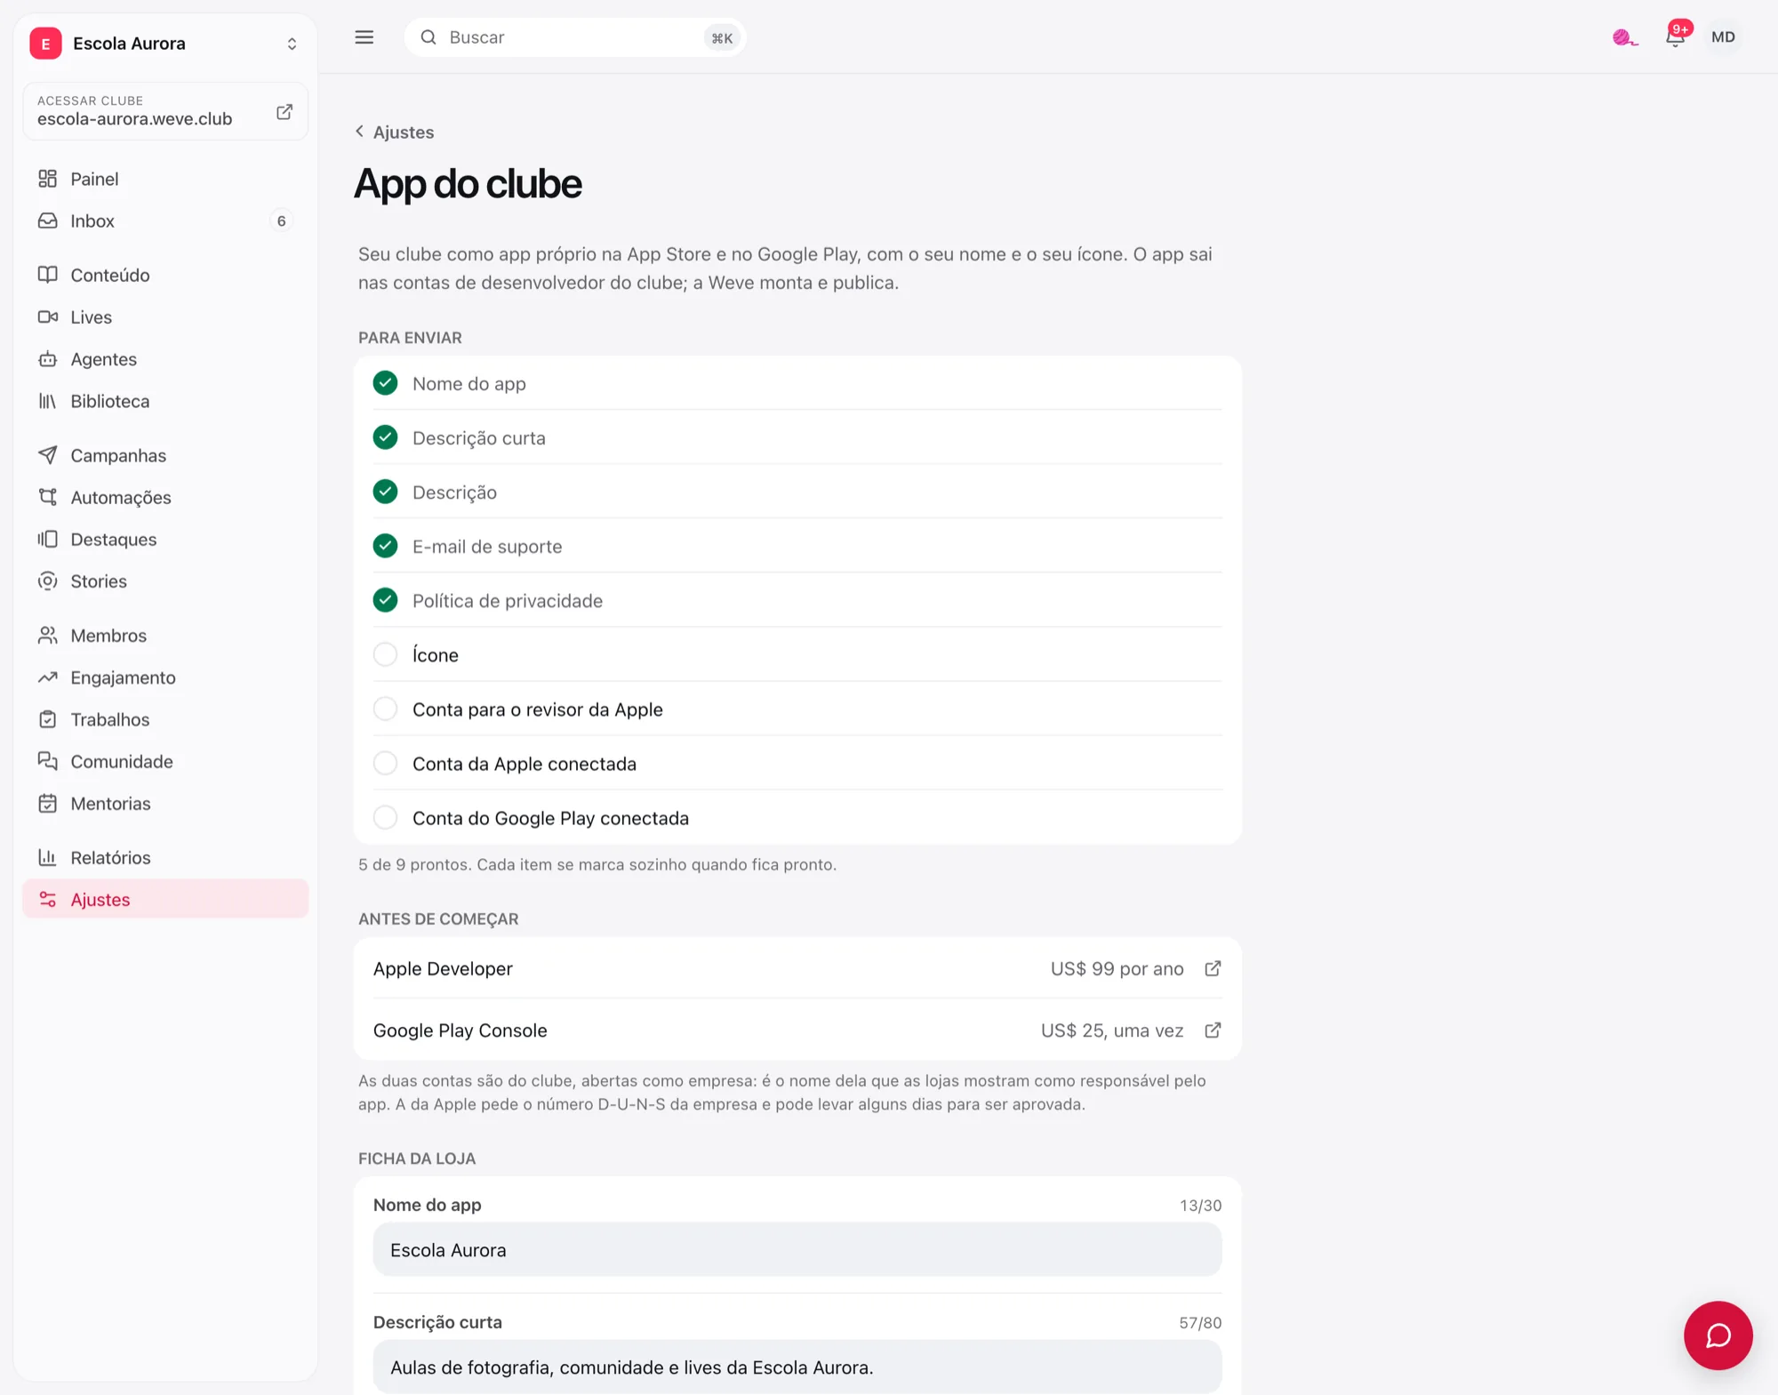Viewport: 1778px width, 1395px height.
Task: Open Conteúdo in the sidebar
Action: [x=165, y=275]
